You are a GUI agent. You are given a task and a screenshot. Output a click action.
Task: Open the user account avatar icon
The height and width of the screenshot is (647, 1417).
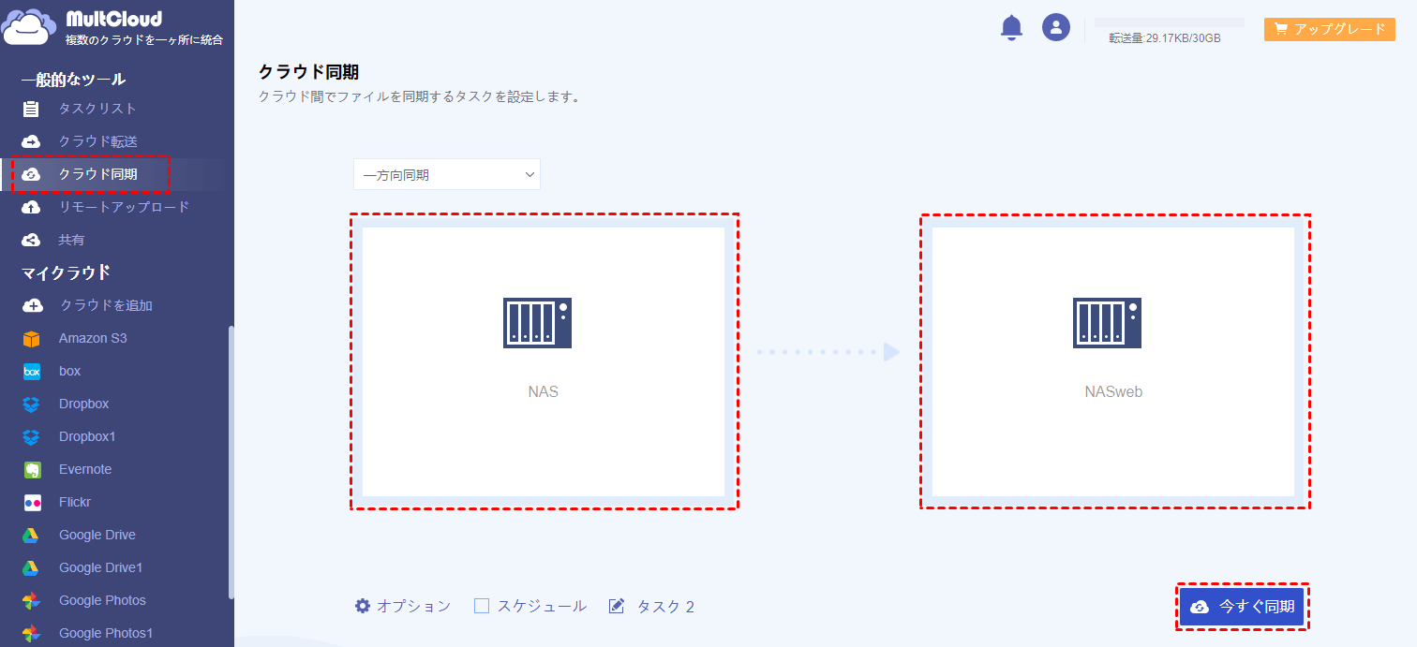pyautogui.click(x=1056, y=27)
